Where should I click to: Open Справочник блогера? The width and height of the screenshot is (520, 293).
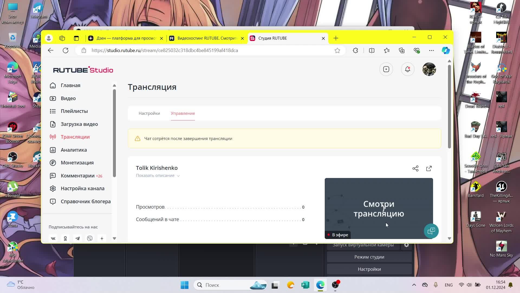point(80,202)
